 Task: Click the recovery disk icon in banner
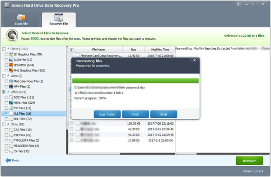click(12, 35)
